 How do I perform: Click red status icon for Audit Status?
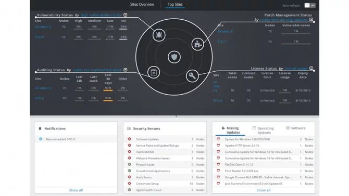click(x=129, y=177)
